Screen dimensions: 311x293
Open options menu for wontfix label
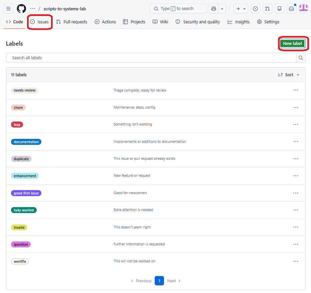296,261
